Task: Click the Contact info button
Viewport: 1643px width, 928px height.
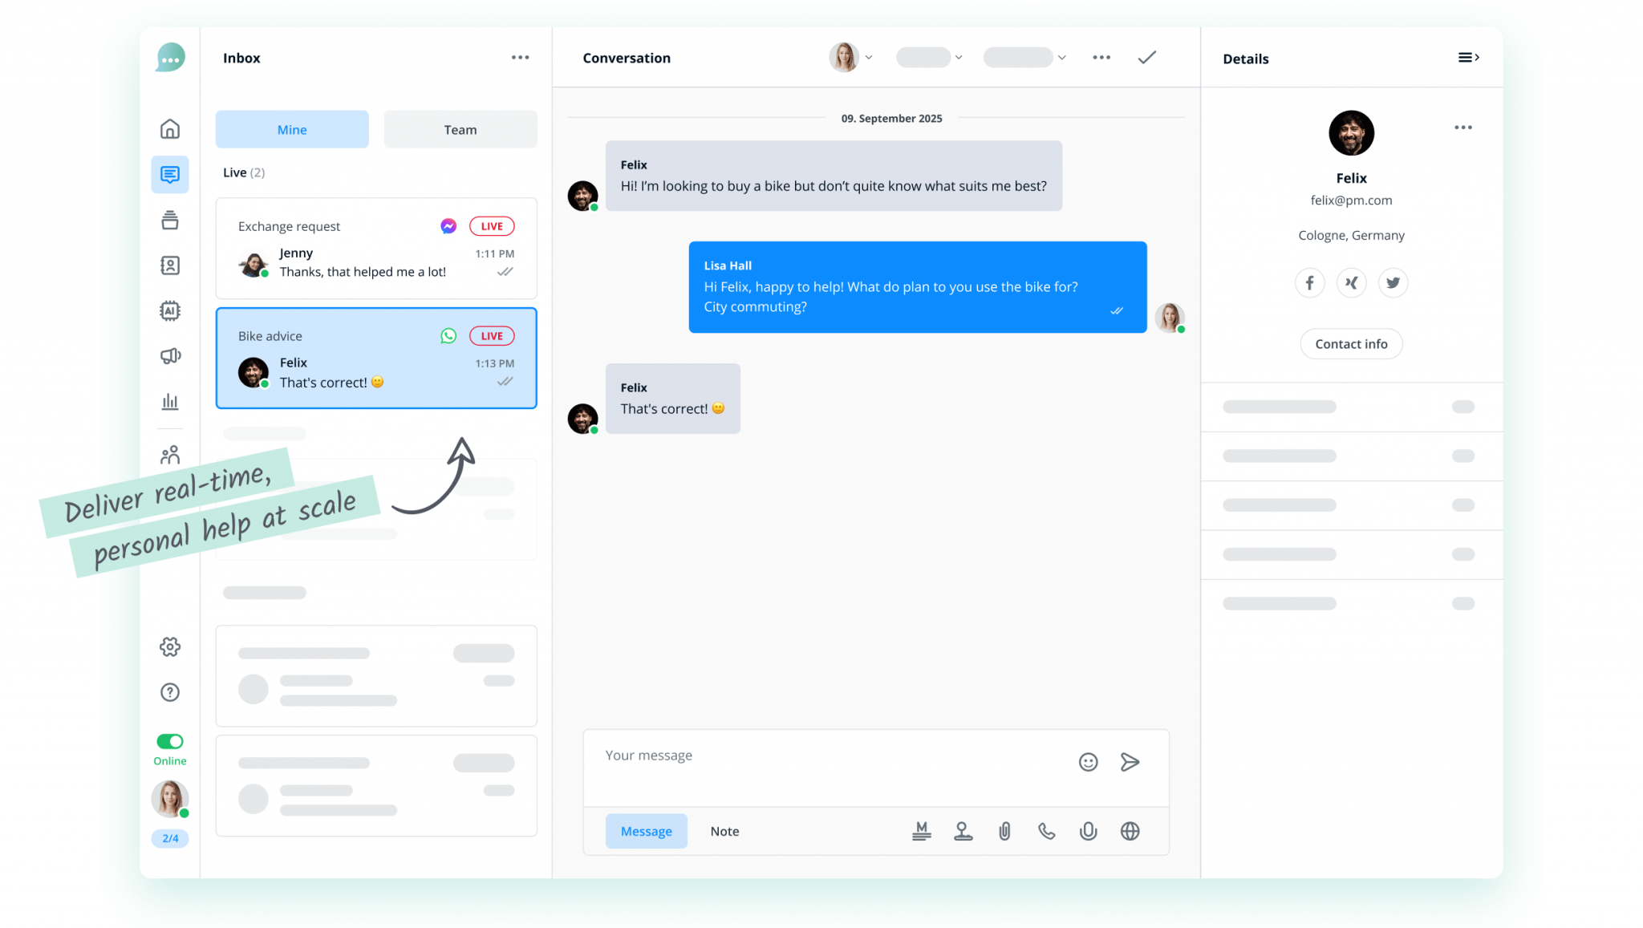Action: (1351, 343)
